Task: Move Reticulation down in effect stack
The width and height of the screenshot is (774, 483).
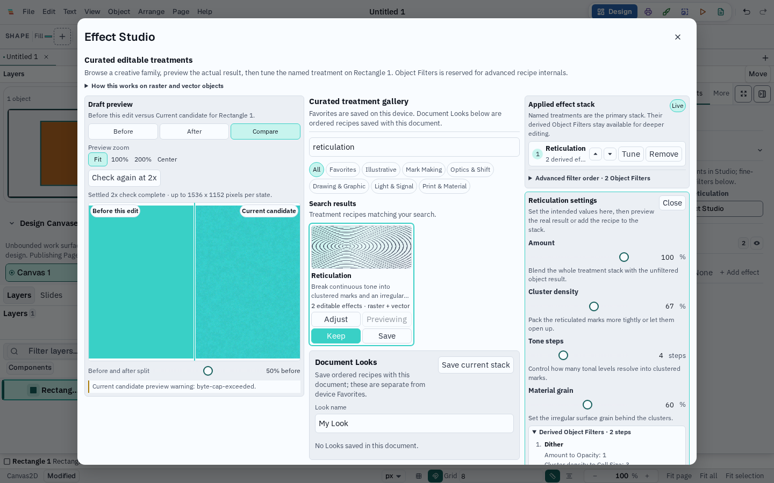Action: pyautogui.click(x=610, y=154)
